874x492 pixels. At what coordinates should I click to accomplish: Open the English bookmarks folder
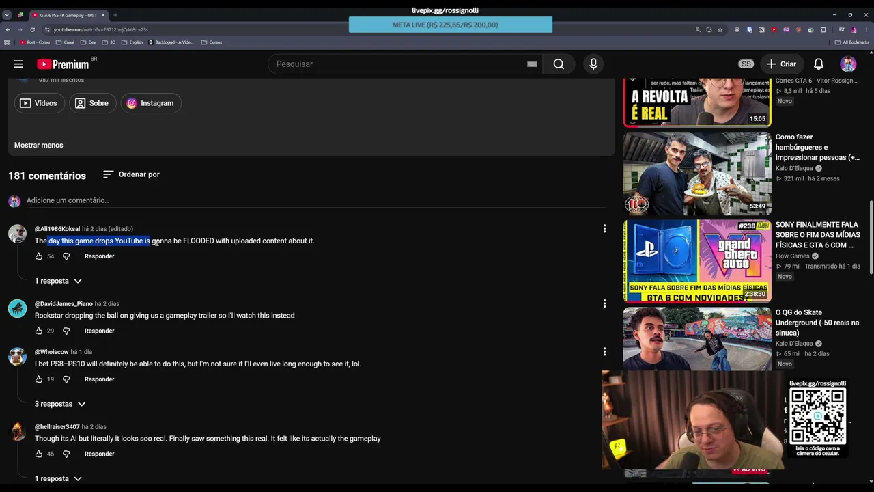(x=132, y=42)
